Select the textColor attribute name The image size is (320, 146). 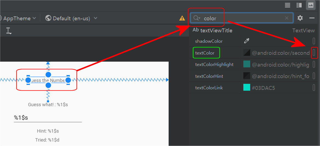point(205,53)
